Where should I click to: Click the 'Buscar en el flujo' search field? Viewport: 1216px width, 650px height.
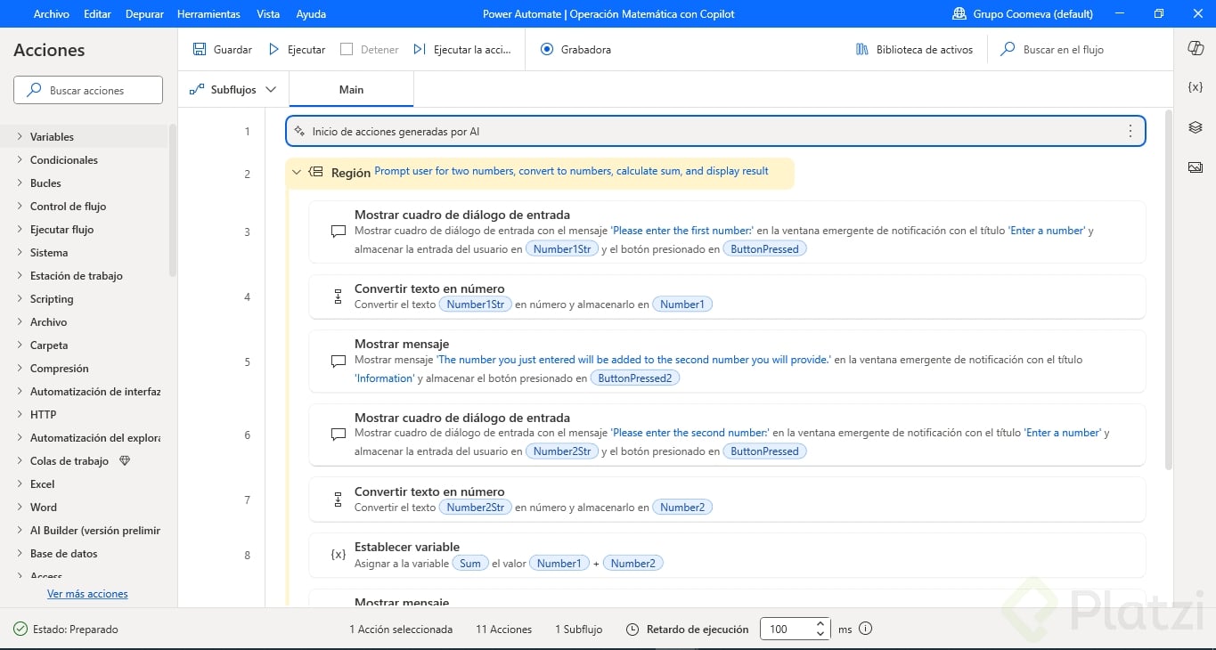coord(1051,50)
